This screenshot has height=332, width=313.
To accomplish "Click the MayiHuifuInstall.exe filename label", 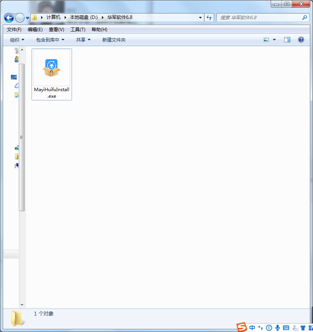I will click(52, 93).
